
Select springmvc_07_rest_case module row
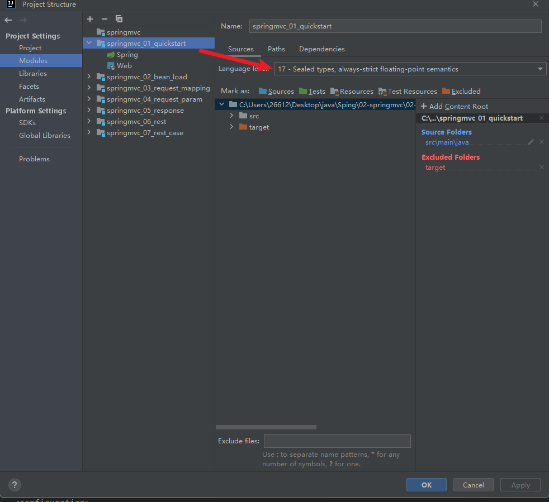(149, 133)
